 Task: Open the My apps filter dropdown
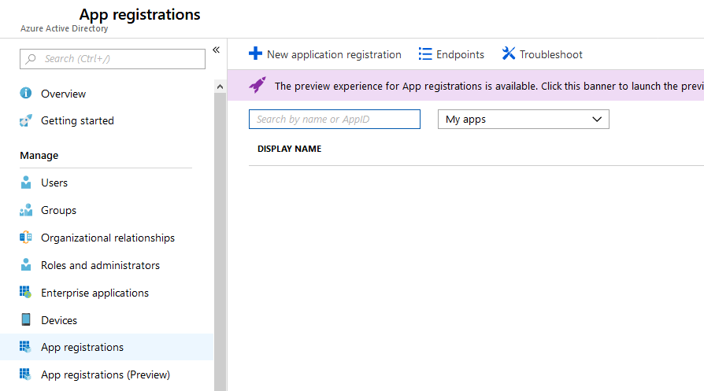[523, 120]
